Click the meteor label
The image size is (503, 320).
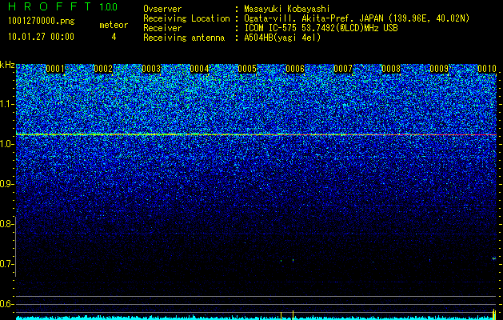[114, 25]
